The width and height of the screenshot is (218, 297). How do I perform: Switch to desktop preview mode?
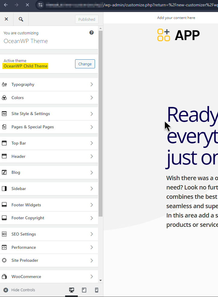coord(71,290)
